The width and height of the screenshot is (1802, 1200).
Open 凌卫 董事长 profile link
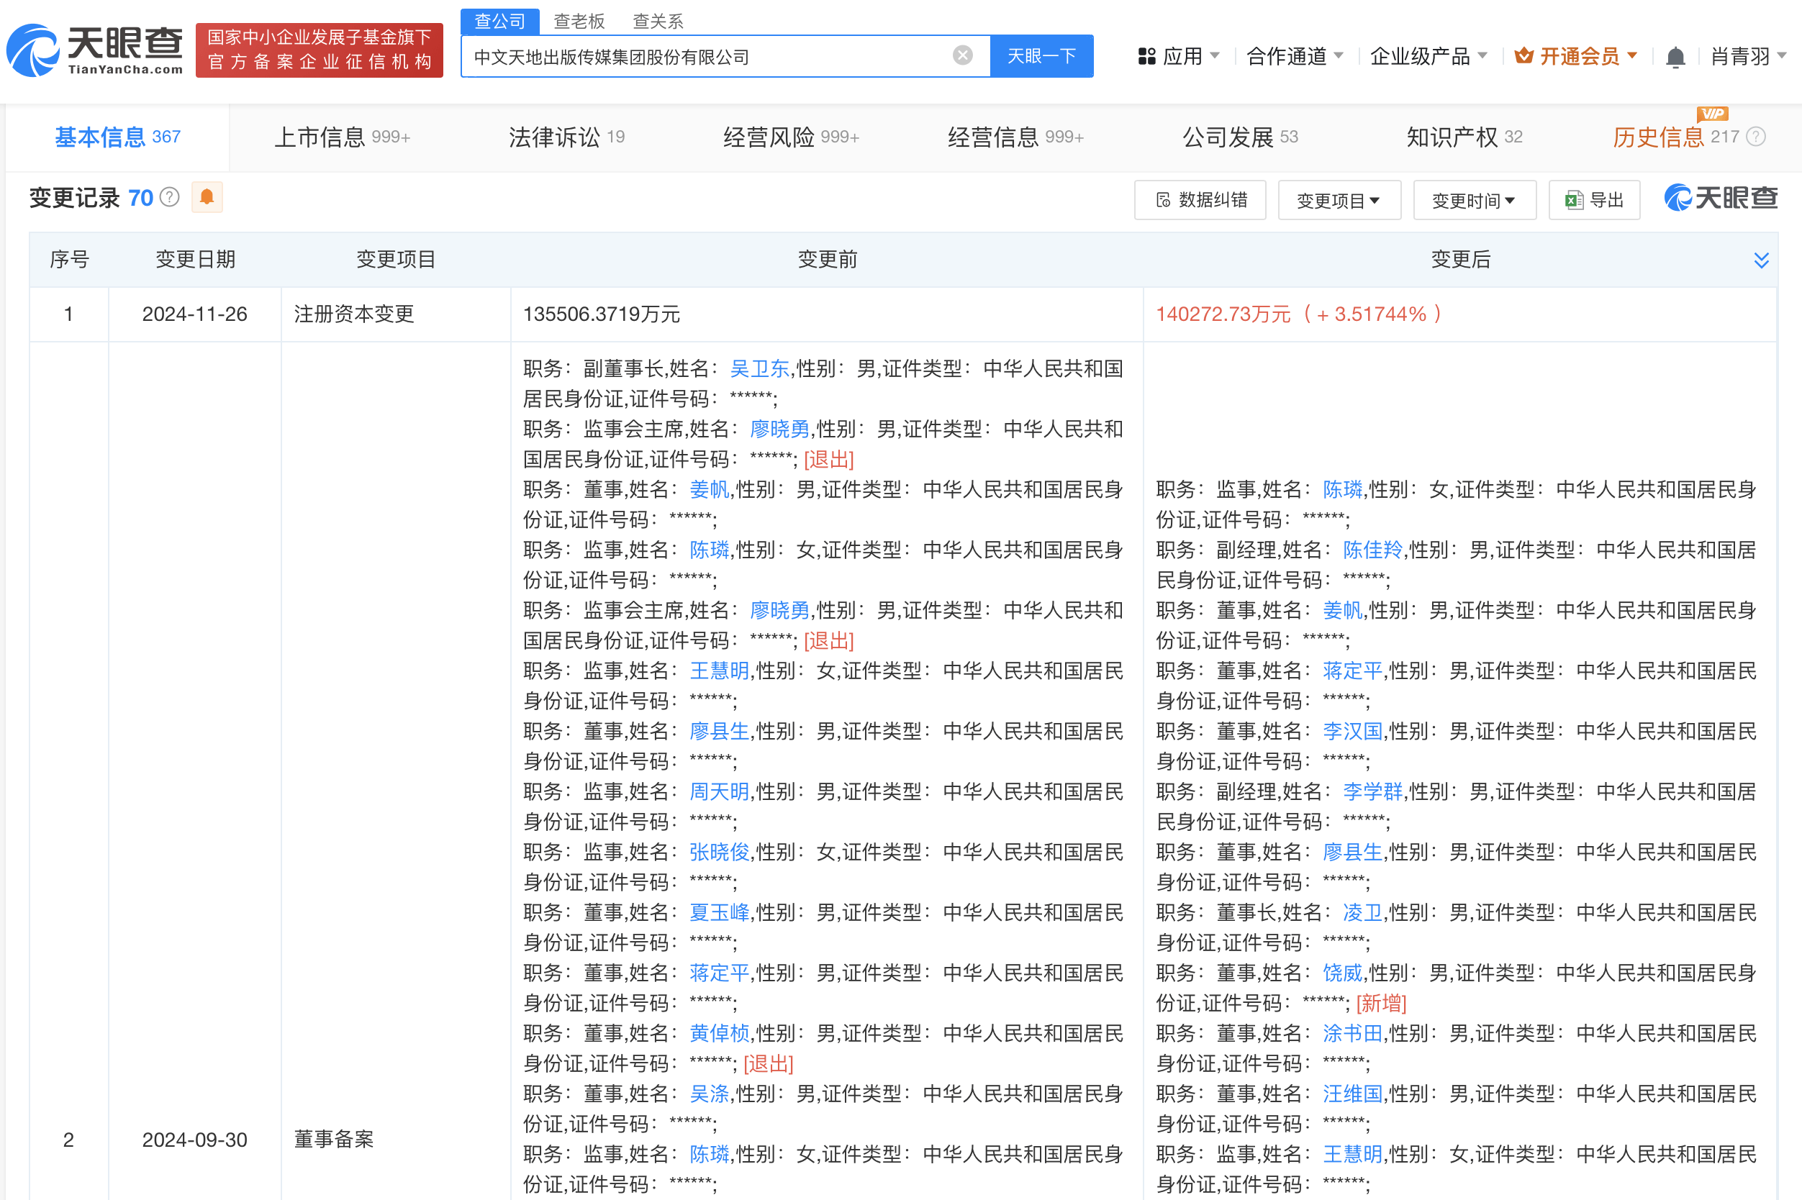point(1362,913)
